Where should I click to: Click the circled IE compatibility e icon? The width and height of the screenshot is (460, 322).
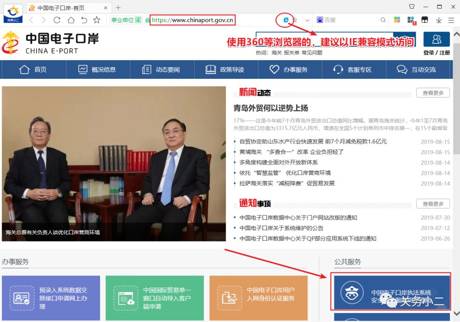(286, 20)
